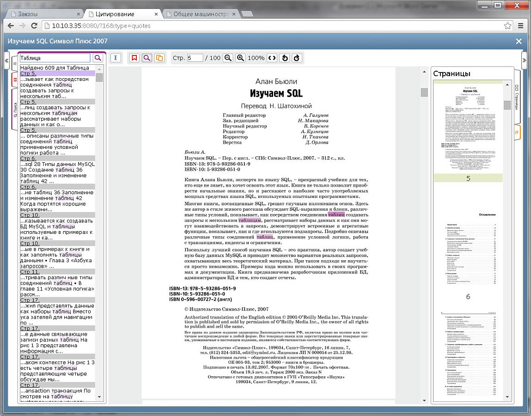The image size is (531, 416).
Task: Click 'Найдено 609 для Таблица' results header
Action: coord(55,68)
